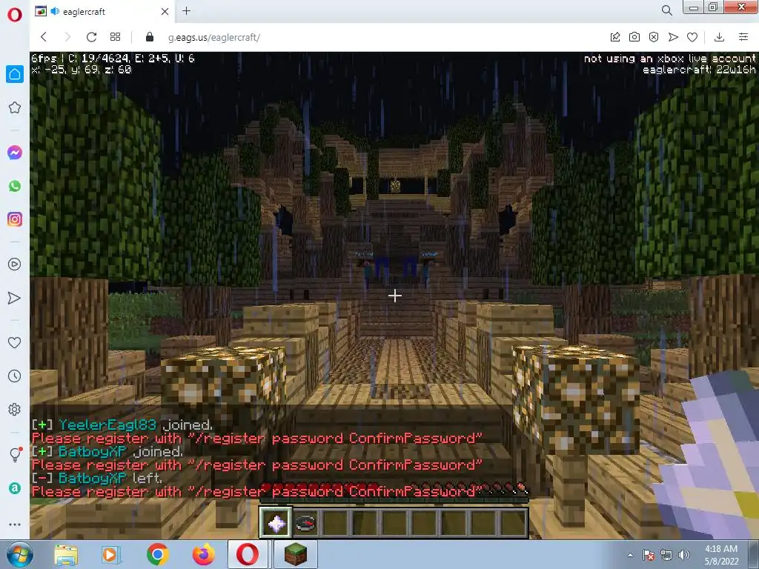Screen dimensions: 759x569
Task: Mute the eaglercraft tab audio
Action: 55,11
